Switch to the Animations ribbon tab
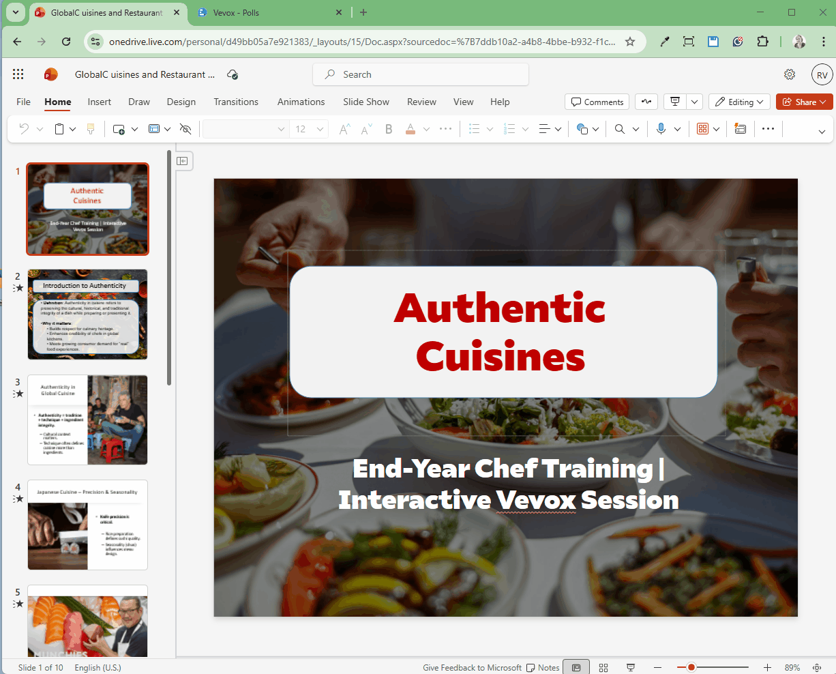Viewport: 836px width, 674px height. tap(301, 102)
